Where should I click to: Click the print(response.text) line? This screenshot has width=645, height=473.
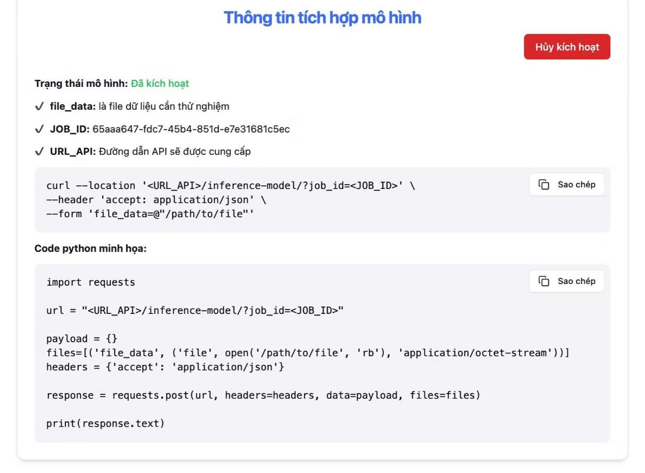tap(105, 424)
